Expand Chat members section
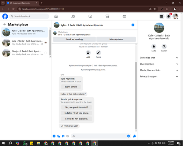This screenshot has width=183, height=146. (x=159, y=64)
